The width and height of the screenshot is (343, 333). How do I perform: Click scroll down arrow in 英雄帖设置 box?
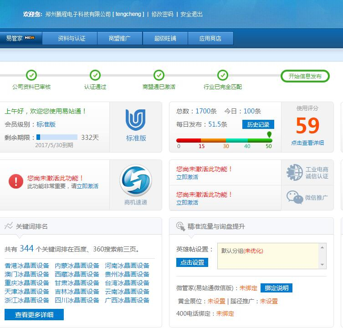pos(322,265)
